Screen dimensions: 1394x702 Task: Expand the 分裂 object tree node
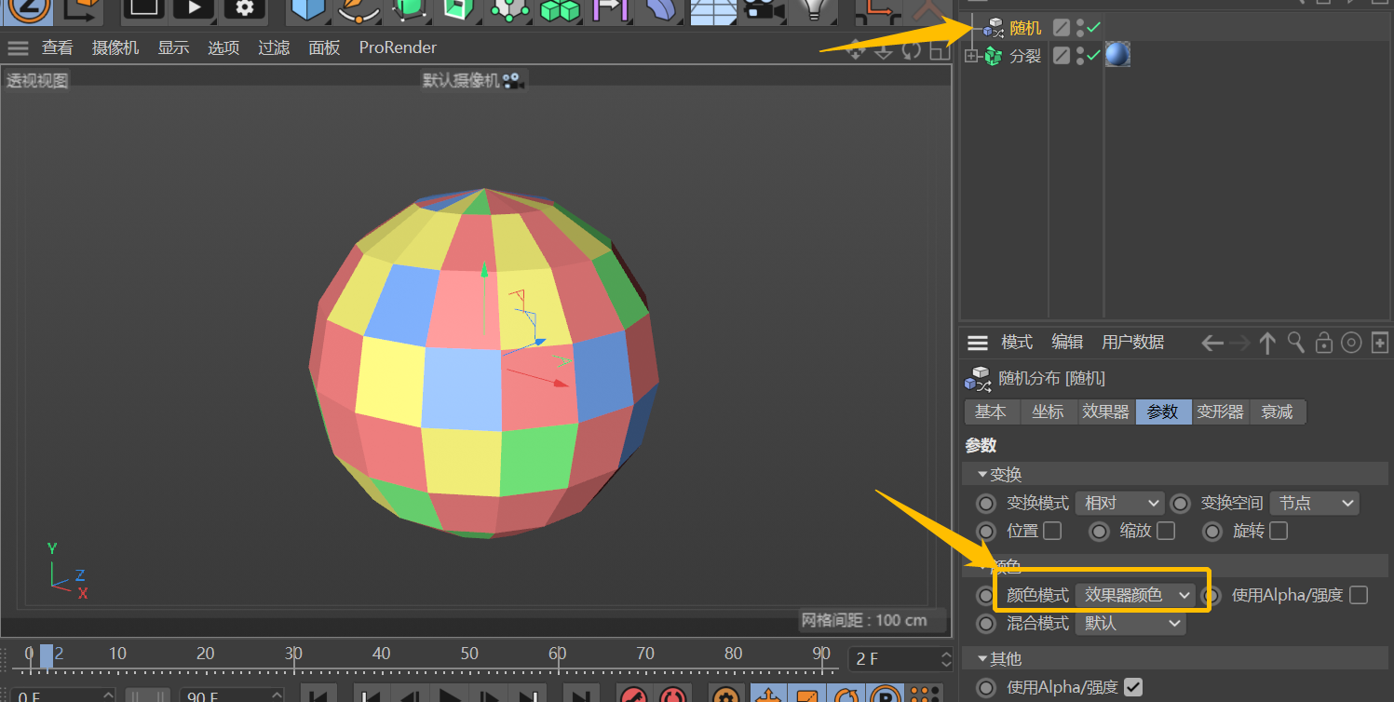(x=971, y=56)
